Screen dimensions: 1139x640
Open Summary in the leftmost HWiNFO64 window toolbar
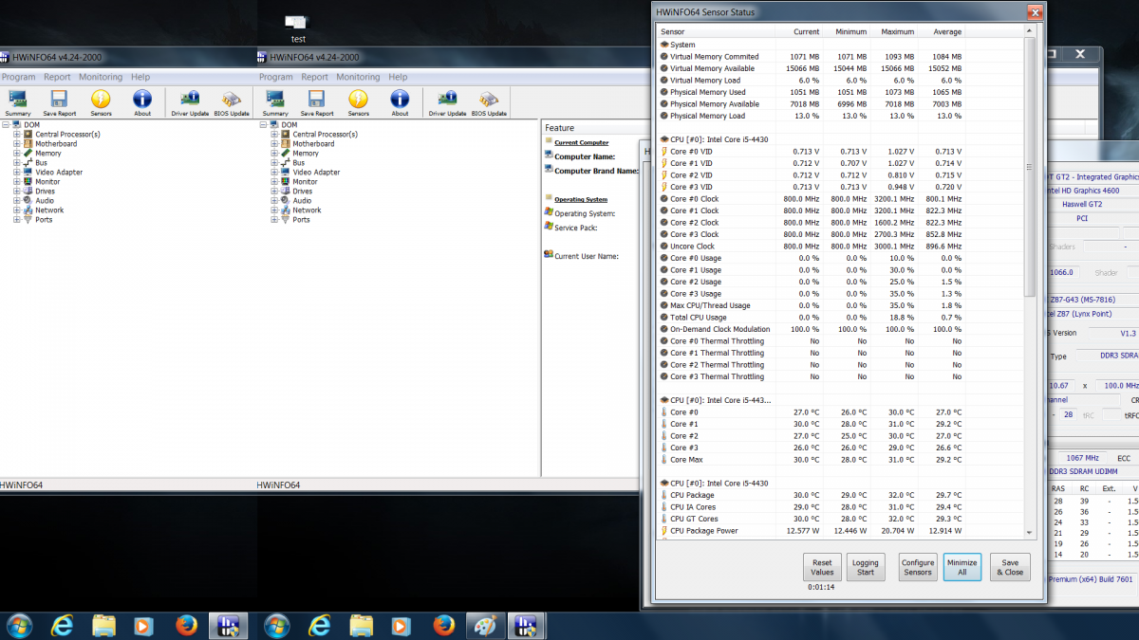17,102
